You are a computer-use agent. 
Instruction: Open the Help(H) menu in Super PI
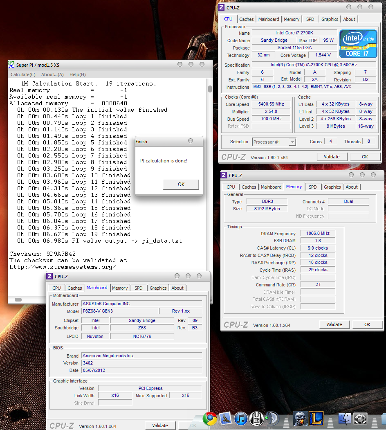coord(77,74)
